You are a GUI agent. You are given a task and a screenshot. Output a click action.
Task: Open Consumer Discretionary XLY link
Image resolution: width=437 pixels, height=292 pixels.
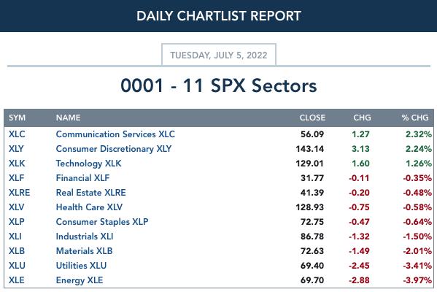click(114, 149)
